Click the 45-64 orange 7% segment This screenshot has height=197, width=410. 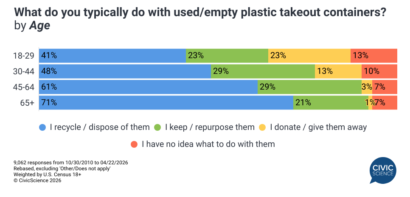[385, 87]
